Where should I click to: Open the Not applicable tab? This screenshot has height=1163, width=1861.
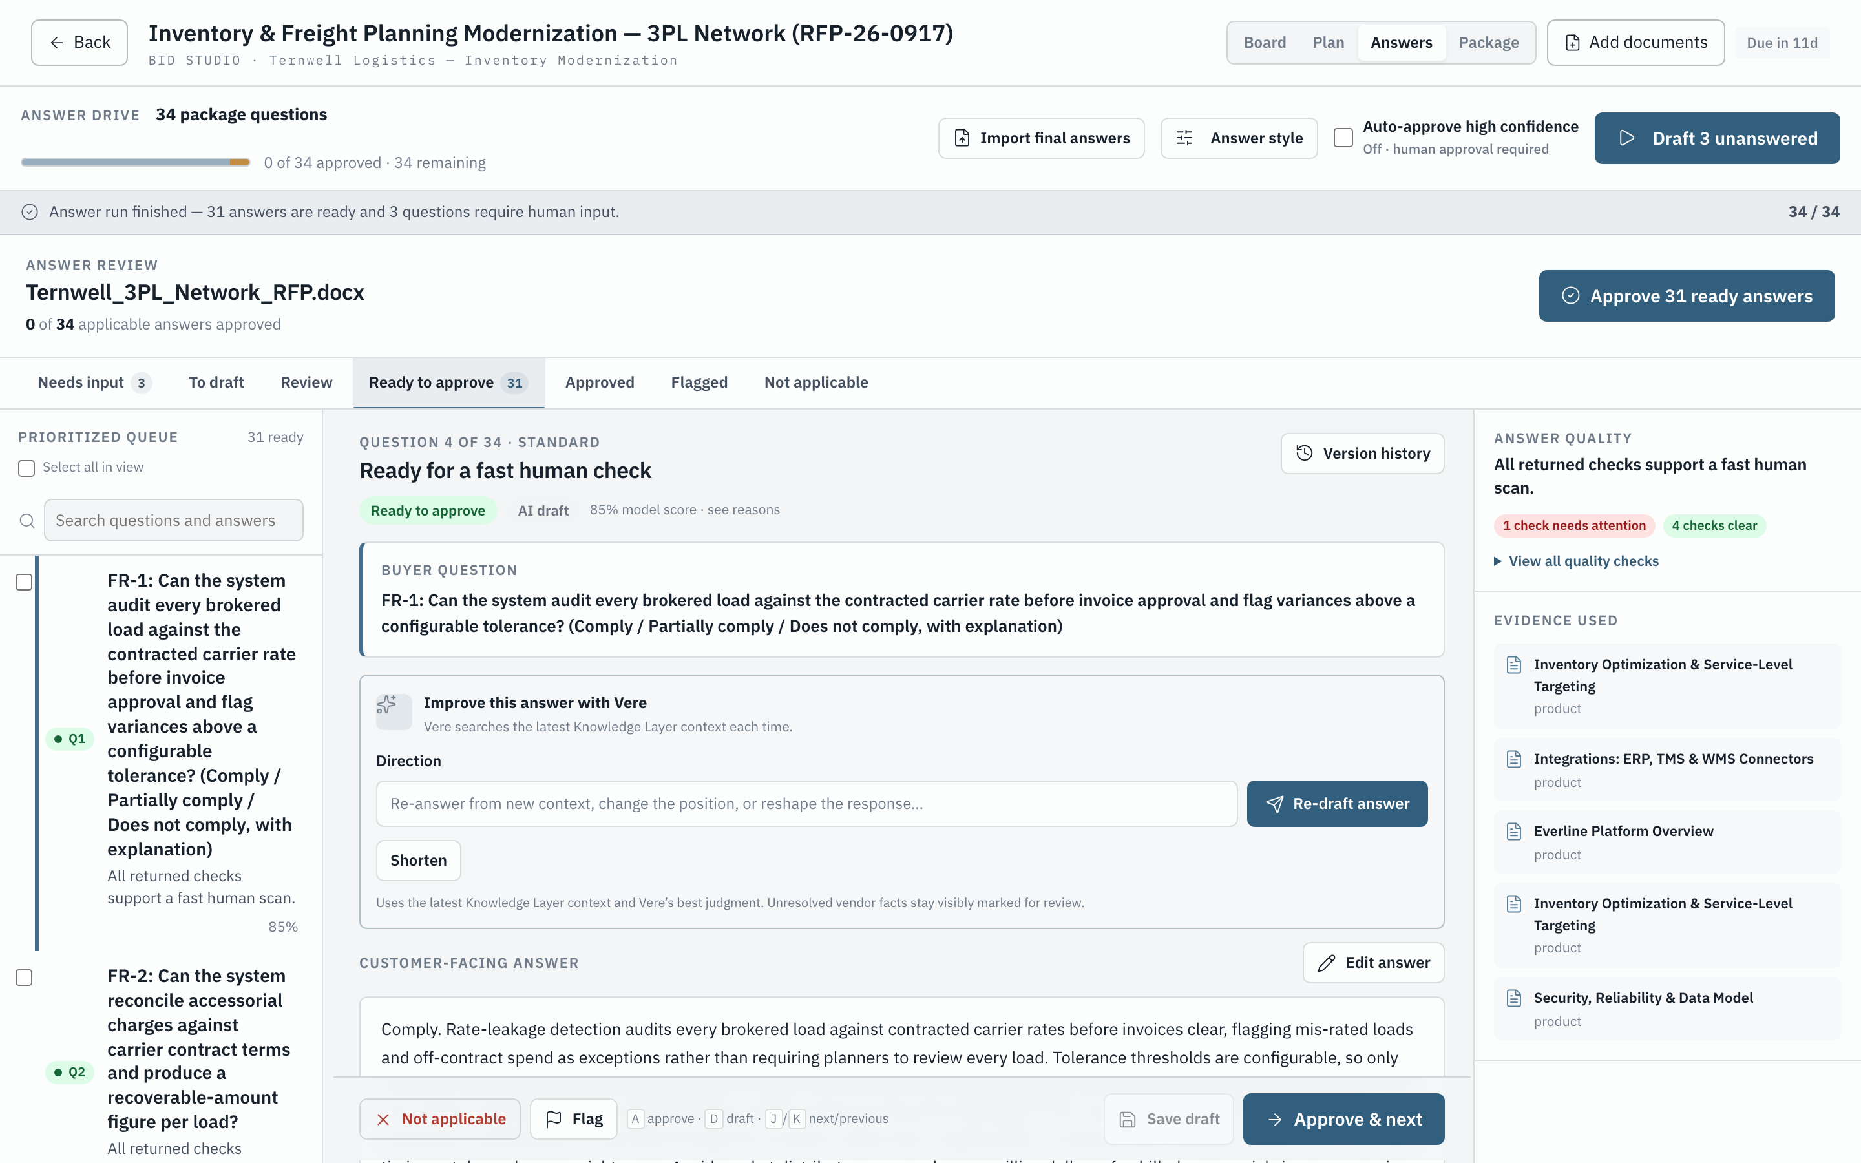point(815,382)
